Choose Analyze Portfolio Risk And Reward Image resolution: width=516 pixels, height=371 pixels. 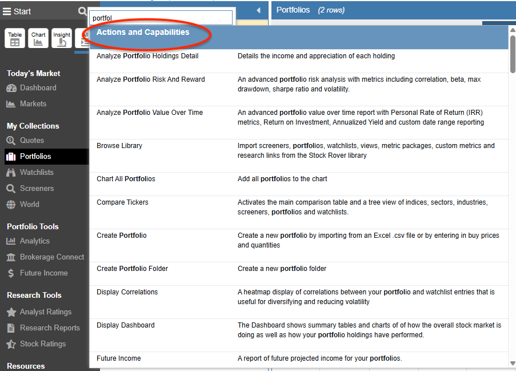click(x=299, y=89)
